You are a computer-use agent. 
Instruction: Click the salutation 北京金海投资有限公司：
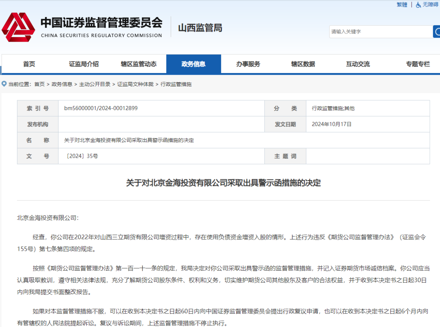[x=48, y=218]
